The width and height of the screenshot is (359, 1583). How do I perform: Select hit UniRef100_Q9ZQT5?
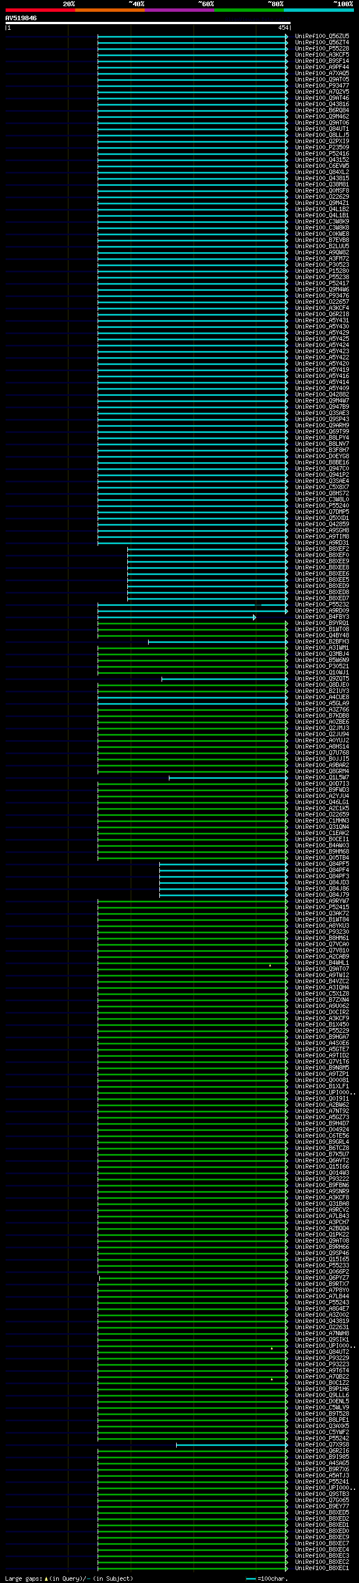coord(321,678)
